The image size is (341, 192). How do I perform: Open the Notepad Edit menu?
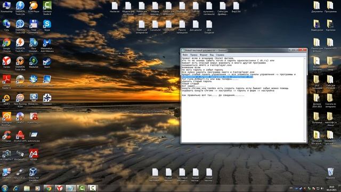coord(193,55)
